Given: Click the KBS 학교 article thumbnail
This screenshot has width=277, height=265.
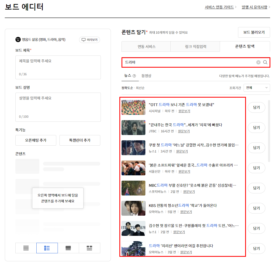Looking at the screenshot, I should pos(133,208).
